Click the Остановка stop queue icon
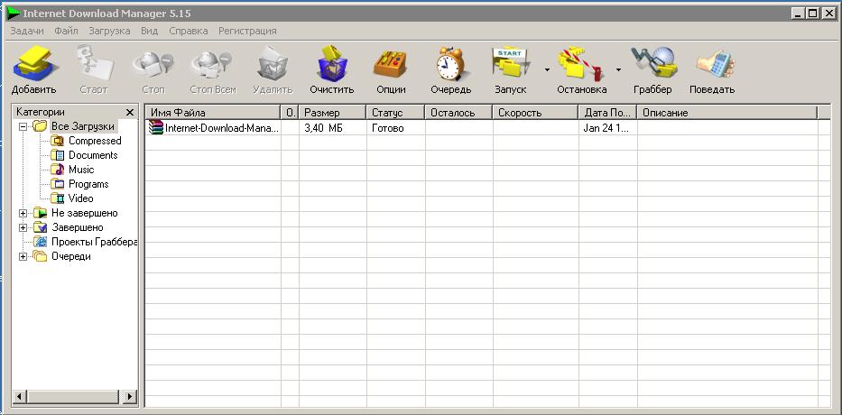 [580, 63]
